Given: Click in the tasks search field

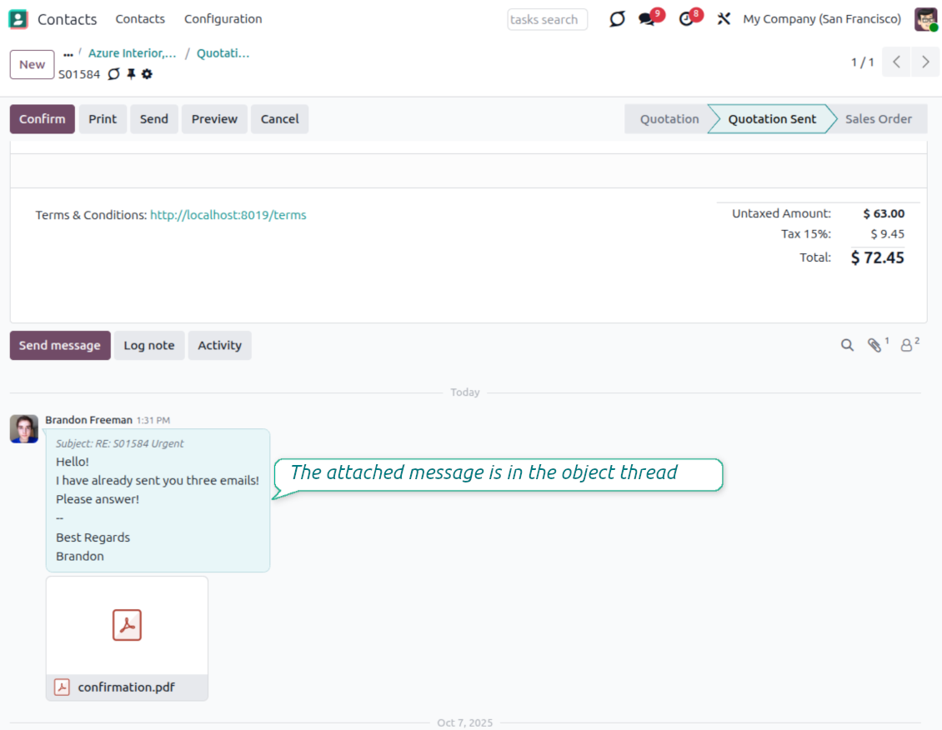Looking at the screenshot, I should (547, 19).
